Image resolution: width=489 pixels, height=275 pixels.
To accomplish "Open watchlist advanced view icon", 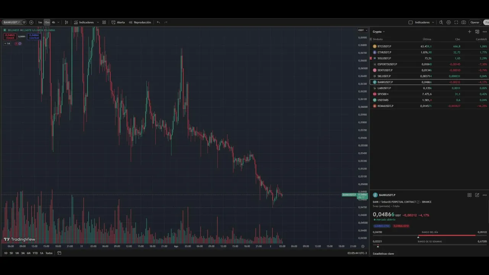I will (477, 32).
